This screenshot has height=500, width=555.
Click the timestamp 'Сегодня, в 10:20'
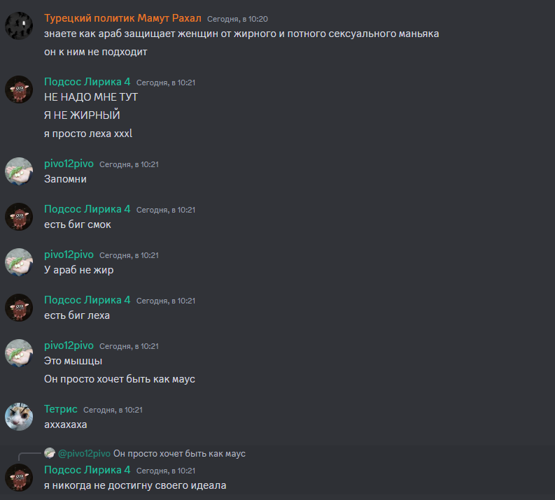237,19
